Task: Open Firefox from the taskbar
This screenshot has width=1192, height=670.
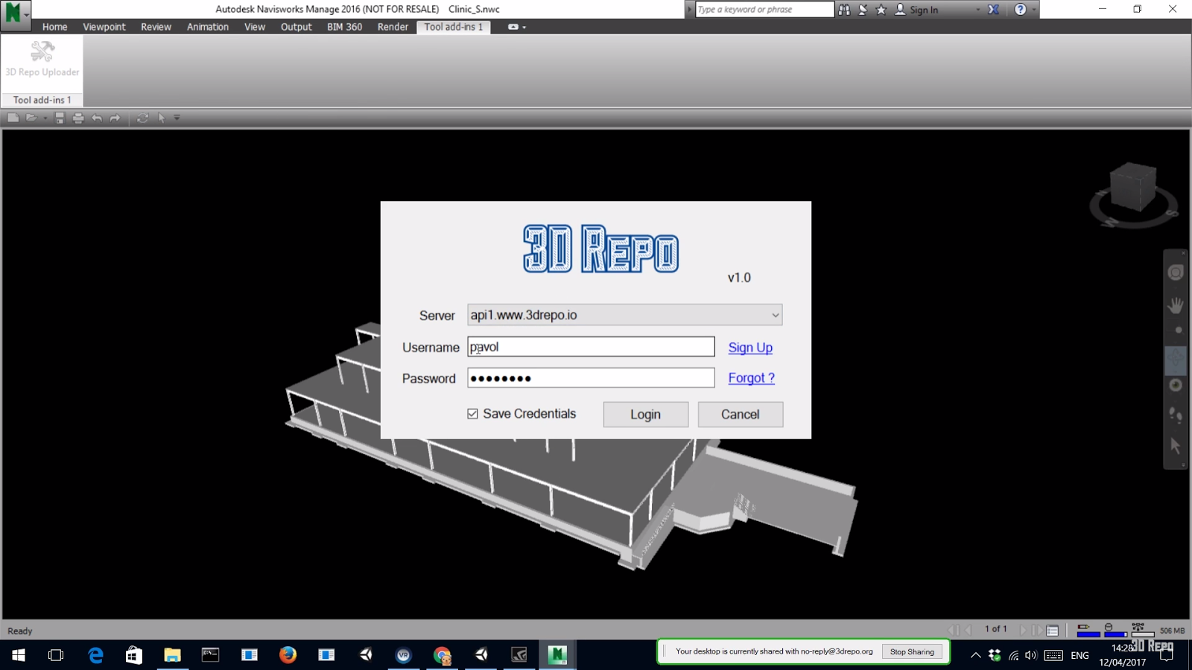Action: (288, 655)
